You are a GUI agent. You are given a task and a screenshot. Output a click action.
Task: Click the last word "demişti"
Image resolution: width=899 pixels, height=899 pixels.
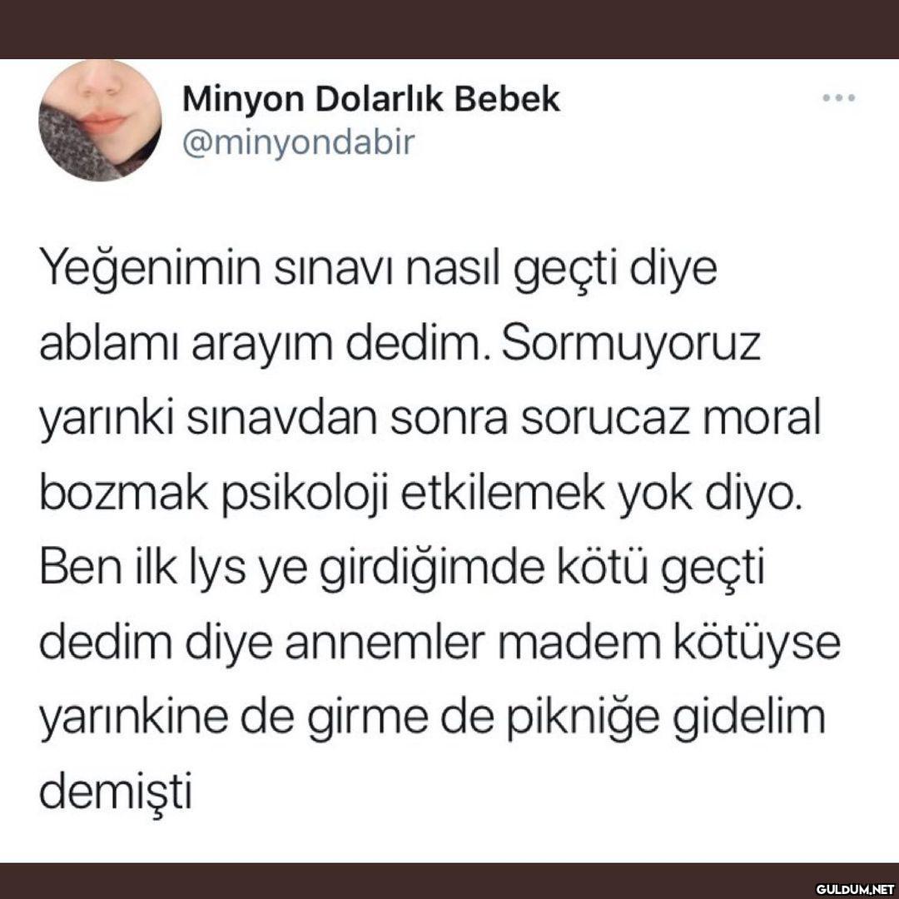click(115, 792)
